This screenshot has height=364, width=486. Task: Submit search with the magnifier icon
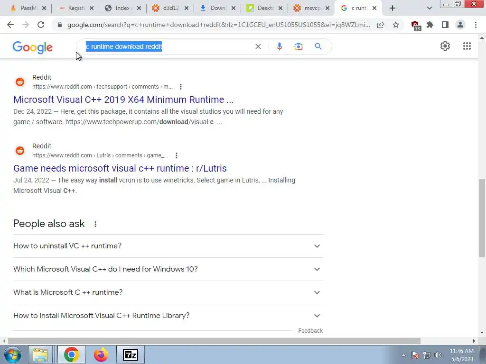tap(318, 46)
